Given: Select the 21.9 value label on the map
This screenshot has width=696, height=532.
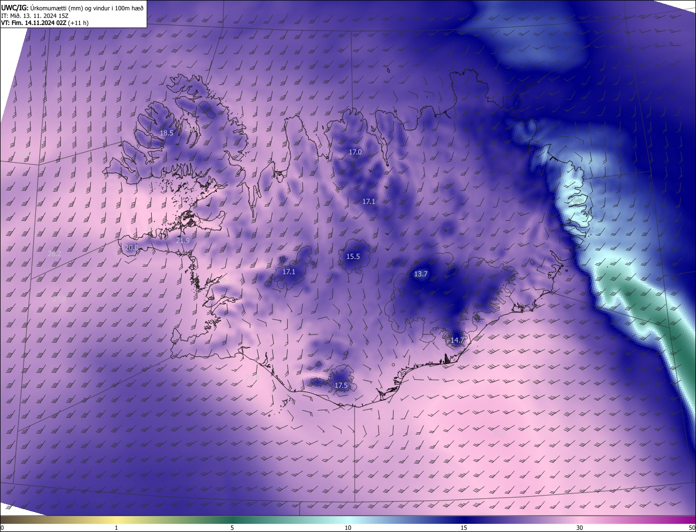Looking at the screenshot, I should tap(183, 240).
